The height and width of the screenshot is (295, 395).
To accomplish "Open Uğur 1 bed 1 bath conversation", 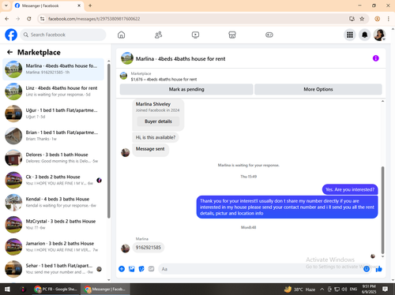I will click(54, 114).
